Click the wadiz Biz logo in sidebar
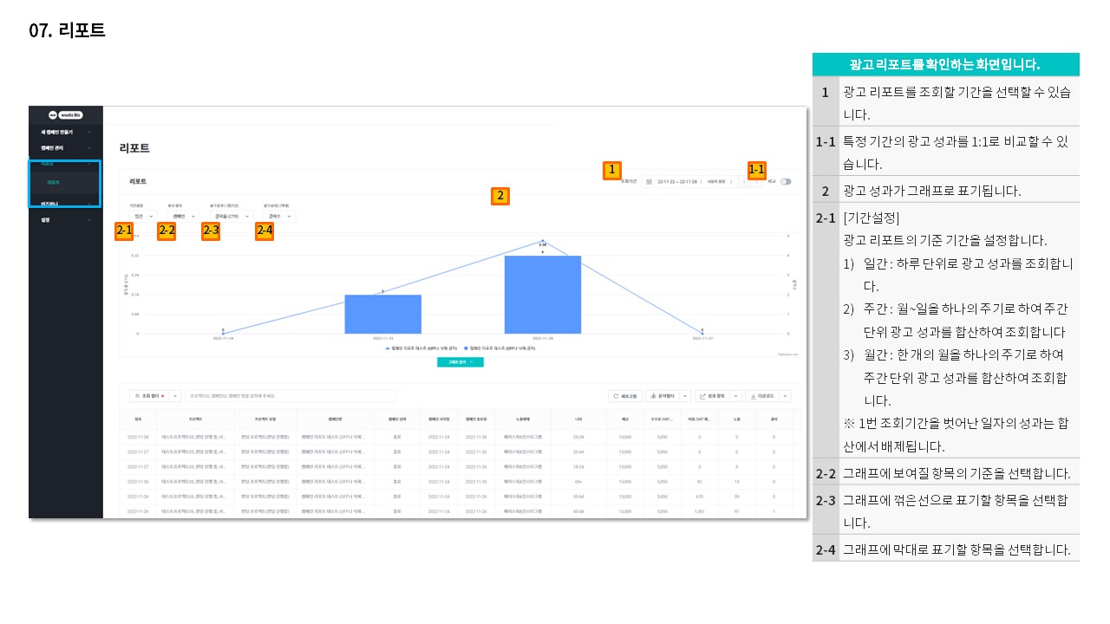Viewport: 1110px width, 624px height. [65, 114]
